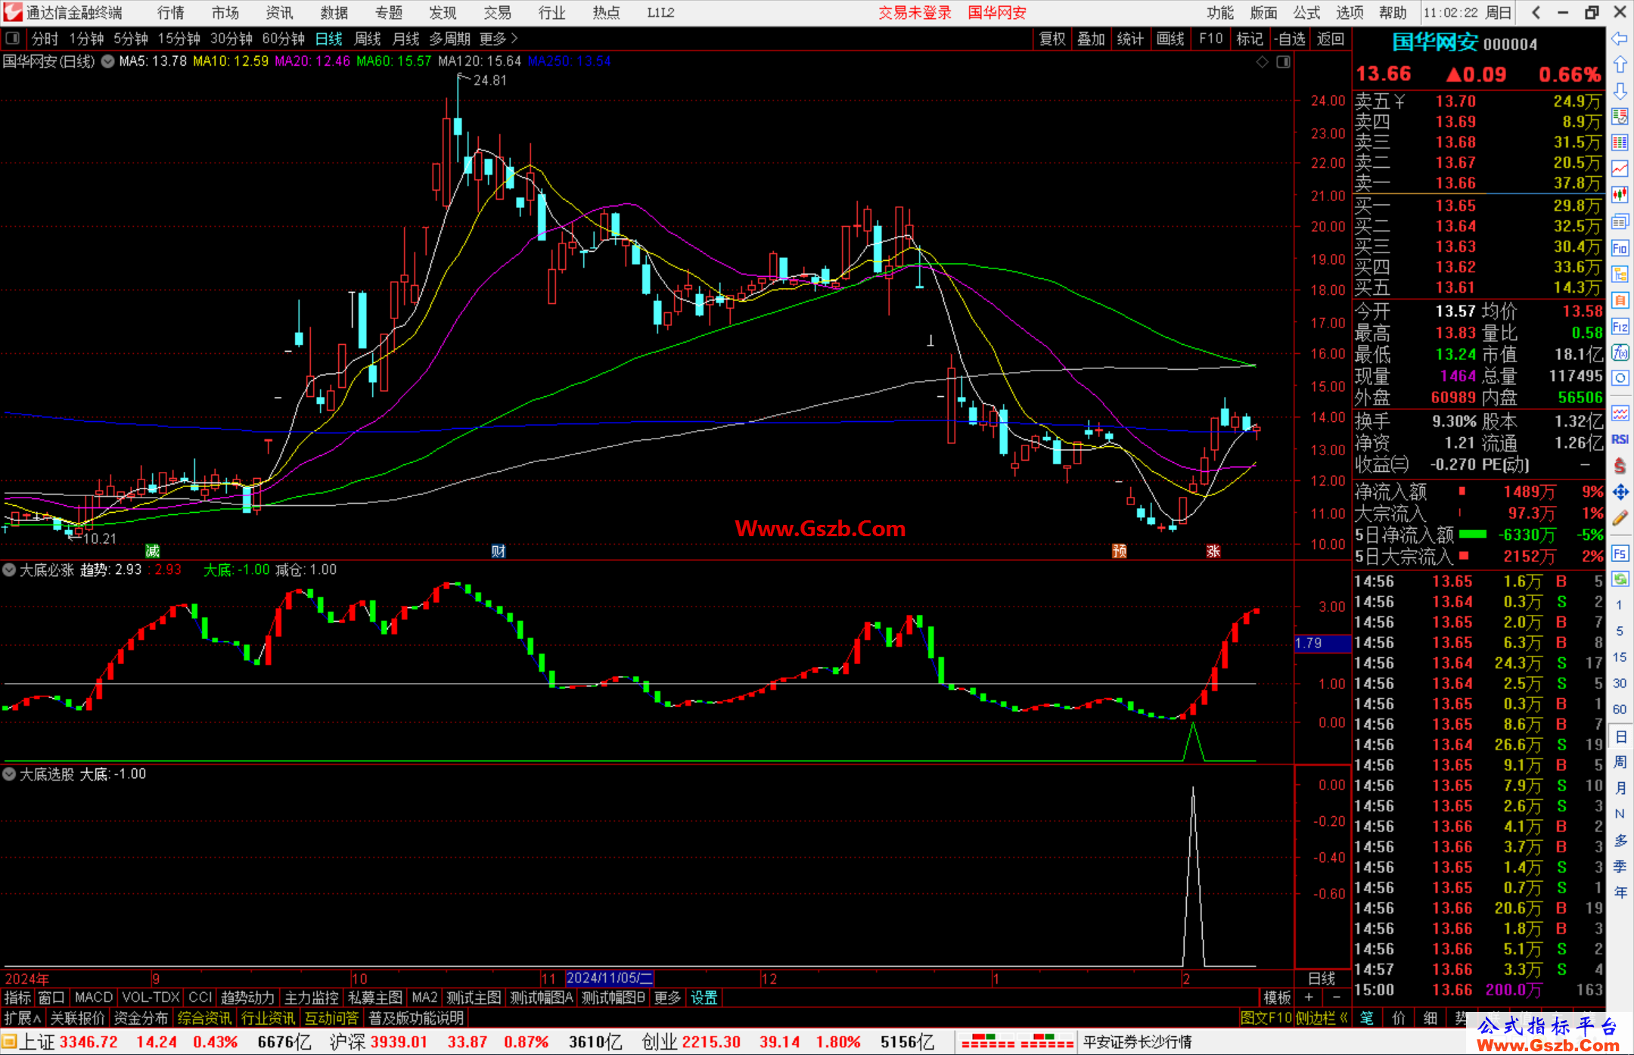The width and height of the screenshot is (1634, 1055).
Task: Click the 财 marker on the chart
Action: click(498, 551)
